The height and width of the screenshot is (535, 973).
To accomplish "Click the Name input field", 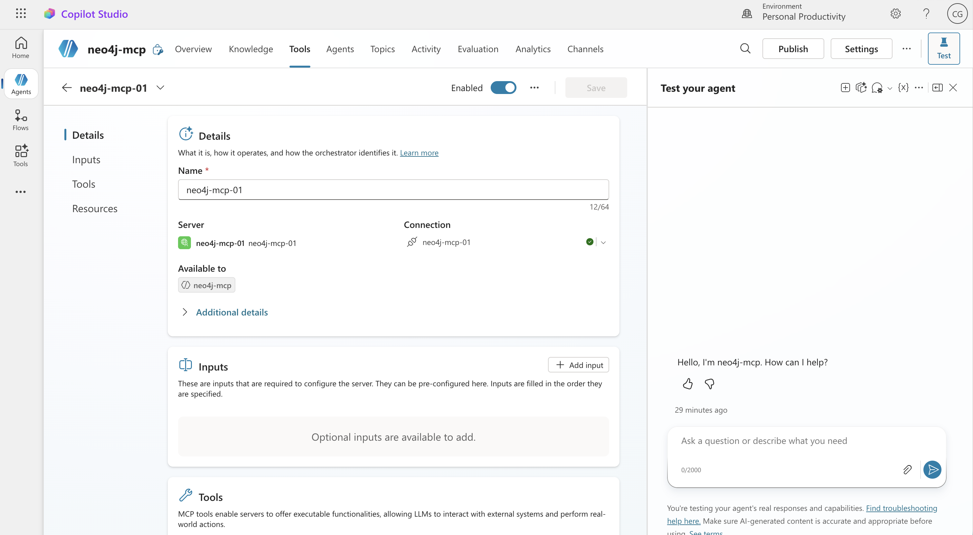I will click(393, 190).
